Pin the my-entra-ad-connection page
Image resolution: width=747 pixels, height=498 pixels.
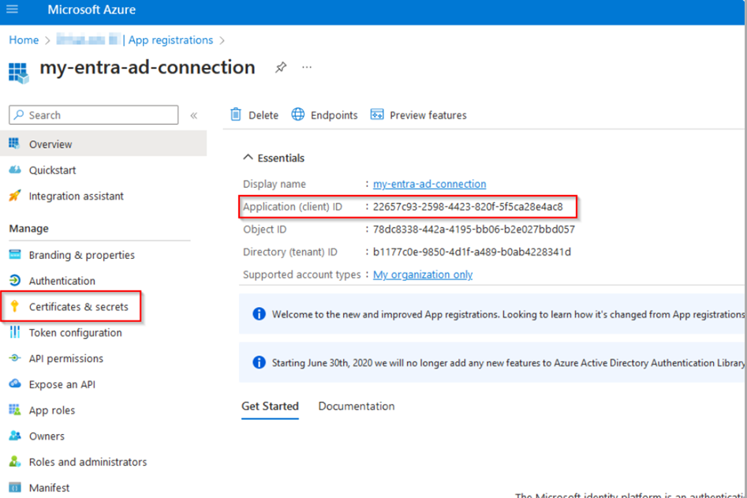tap(281, 68)
